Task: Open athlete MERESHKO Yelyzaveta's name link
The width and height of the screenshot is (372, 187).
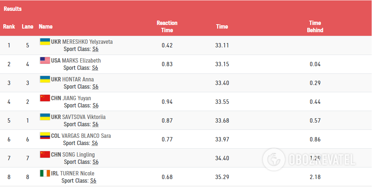Action: point(87,42)
